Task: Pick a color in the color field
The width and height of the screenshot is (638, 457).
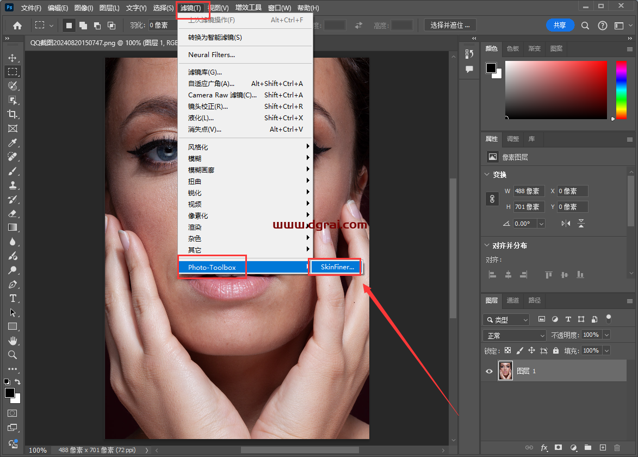Action: click(x=556, y=90)
